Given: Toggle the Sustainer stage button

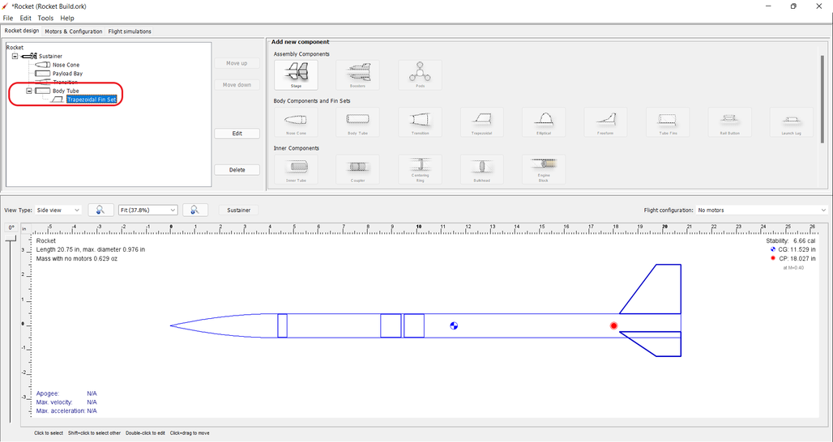Looking at the screenshot, I should (238, 210).
